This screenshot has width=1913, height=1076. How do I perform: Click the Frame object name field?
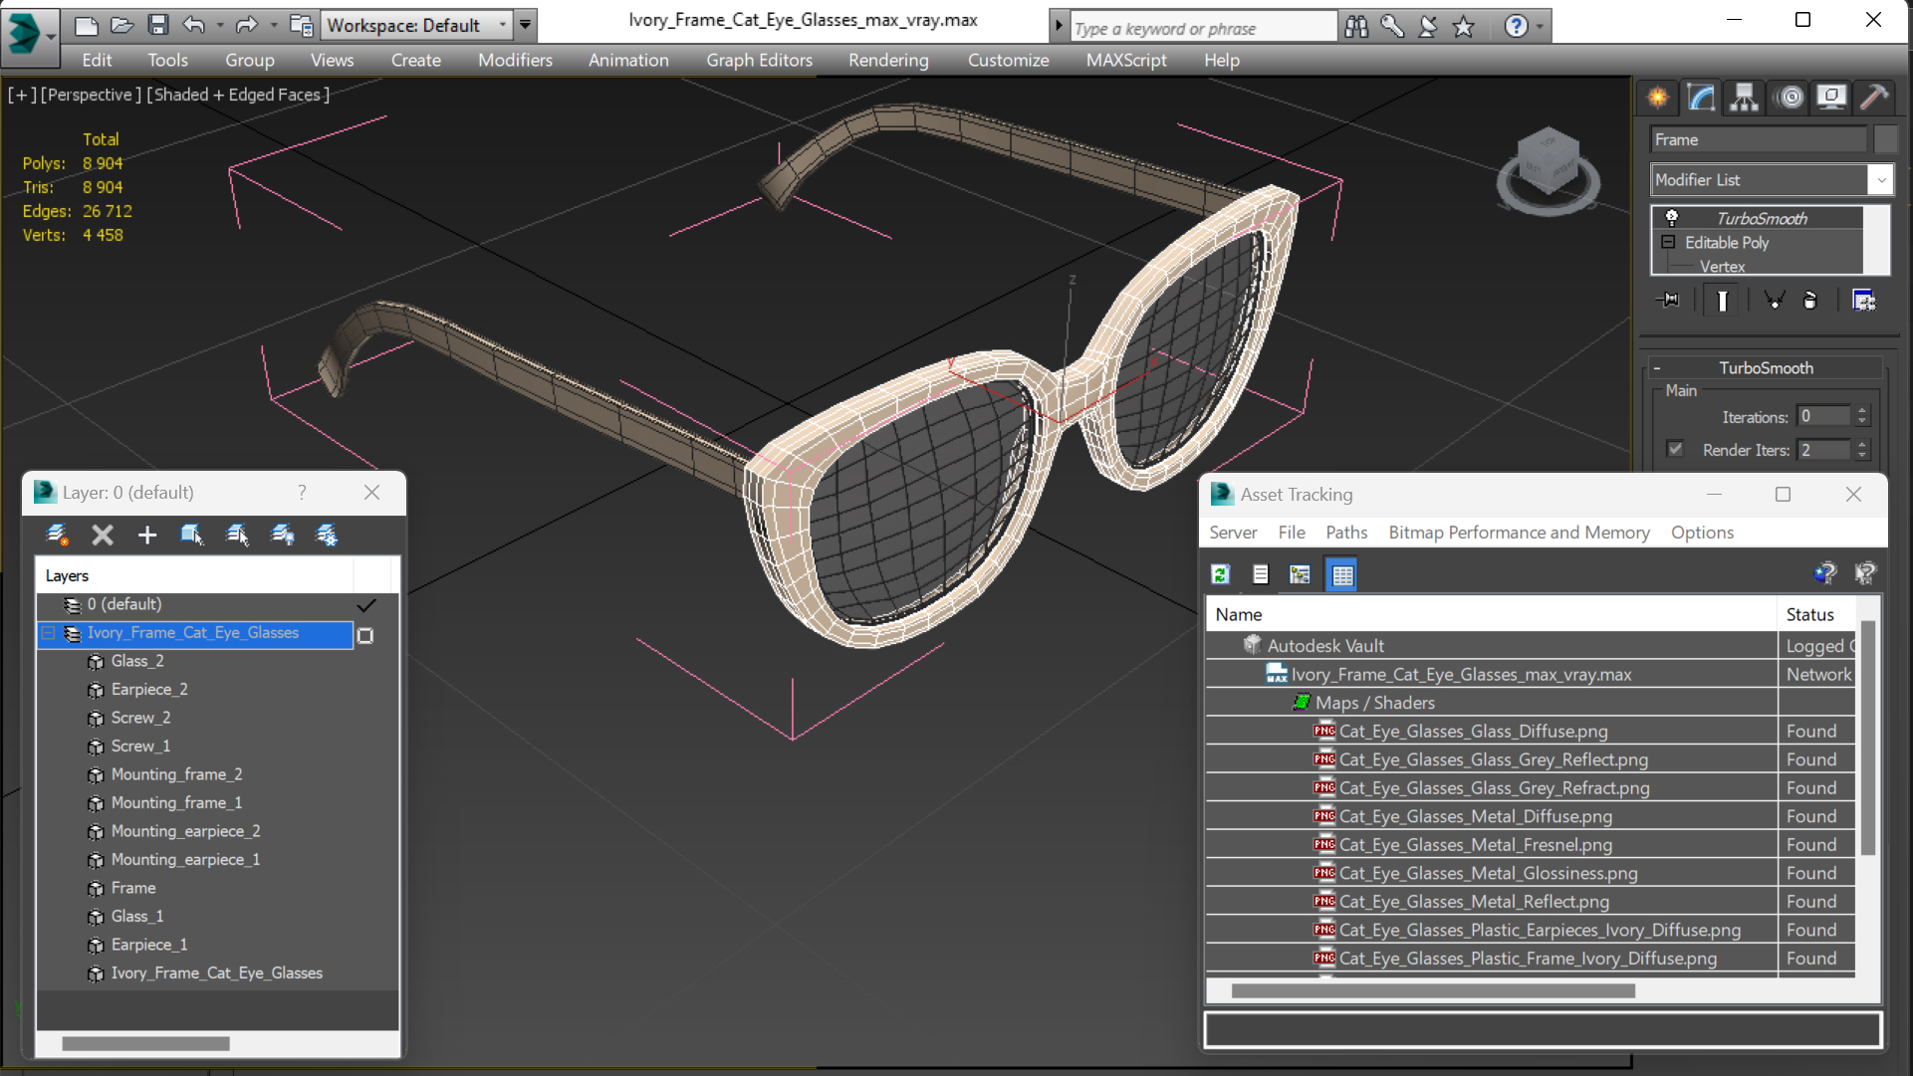(1758, 140)
